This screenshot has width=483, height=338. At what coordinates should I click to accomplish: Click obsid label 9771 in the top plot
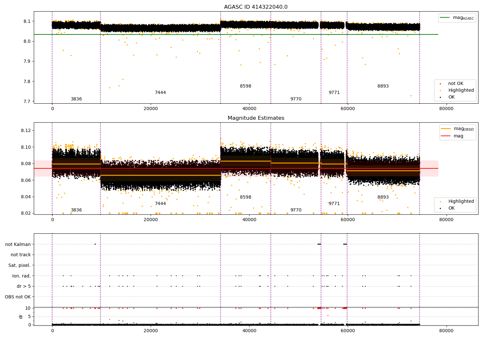[334, 93]
